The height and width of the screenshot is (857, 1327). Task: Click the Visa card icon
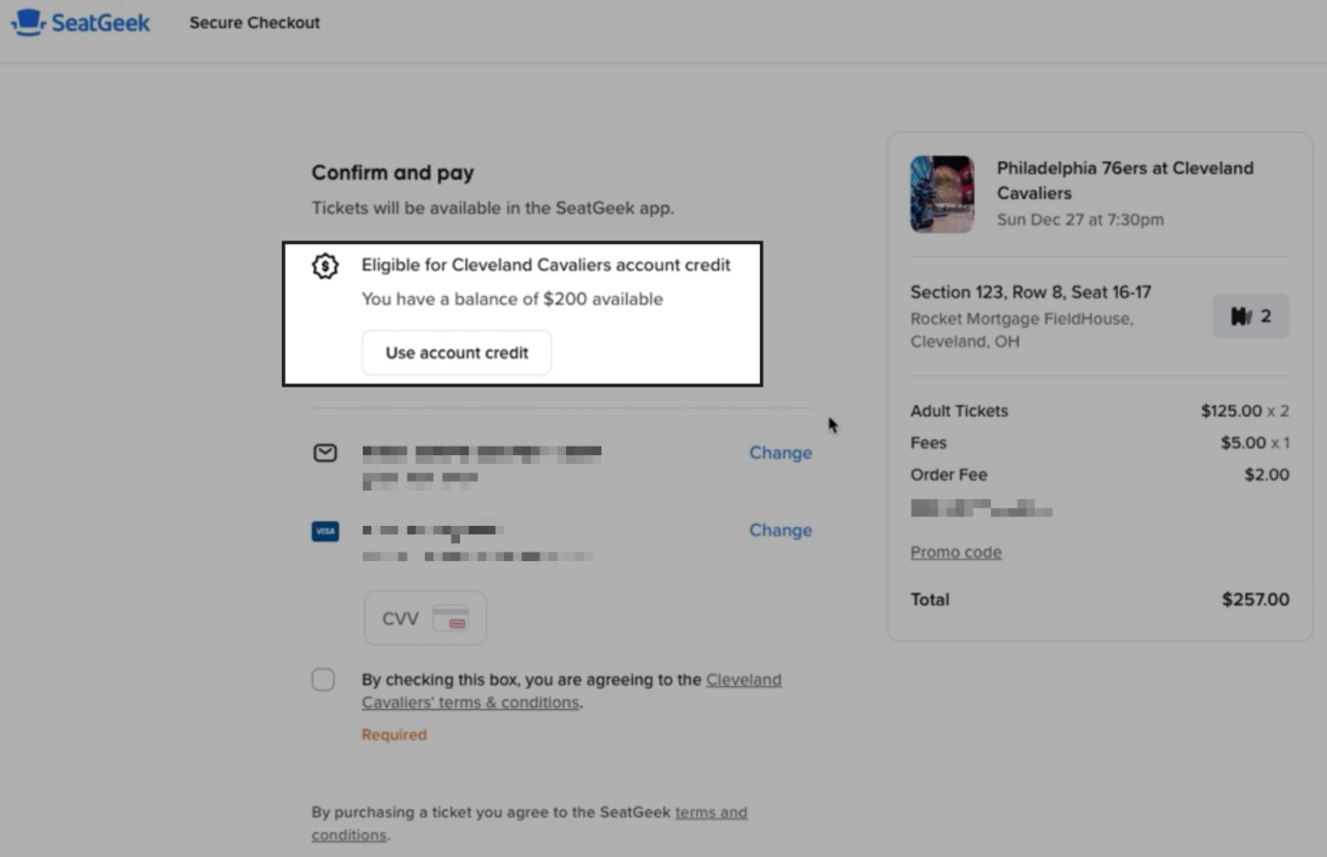point(326,531)
